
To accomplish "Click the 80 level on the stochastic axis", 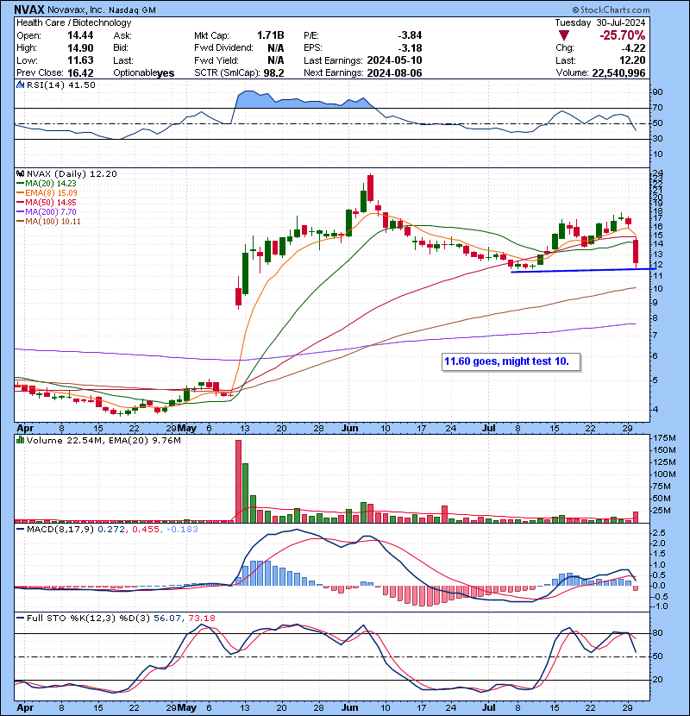I will click(x=657, y=633).
